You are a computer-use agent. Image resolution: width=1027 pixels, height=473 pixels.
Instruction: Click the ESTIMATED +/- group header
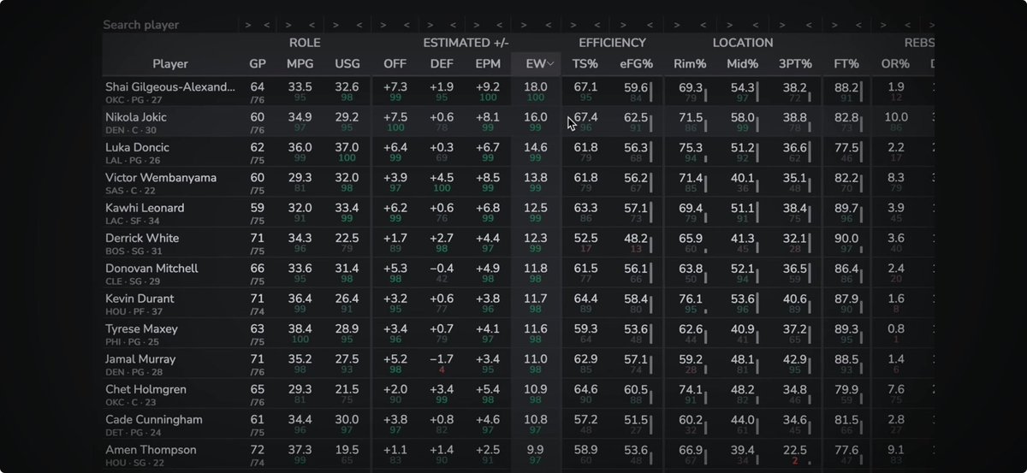click(466, 42)
